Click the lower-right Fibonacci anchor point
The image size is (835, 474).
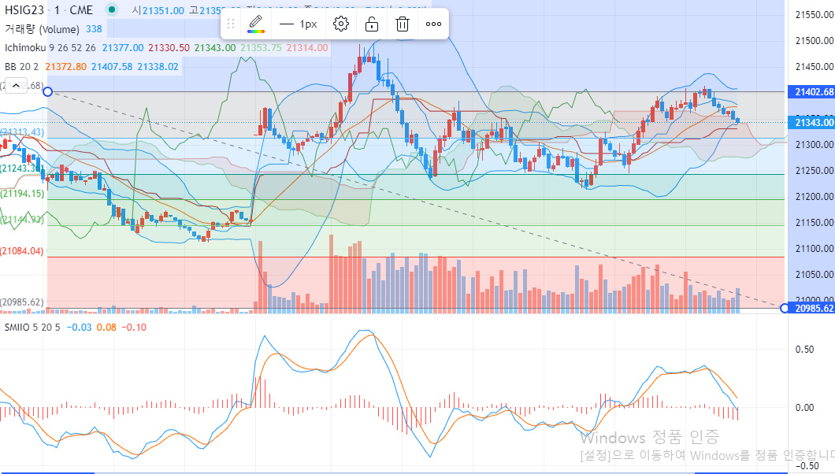[x=785, y=308]
